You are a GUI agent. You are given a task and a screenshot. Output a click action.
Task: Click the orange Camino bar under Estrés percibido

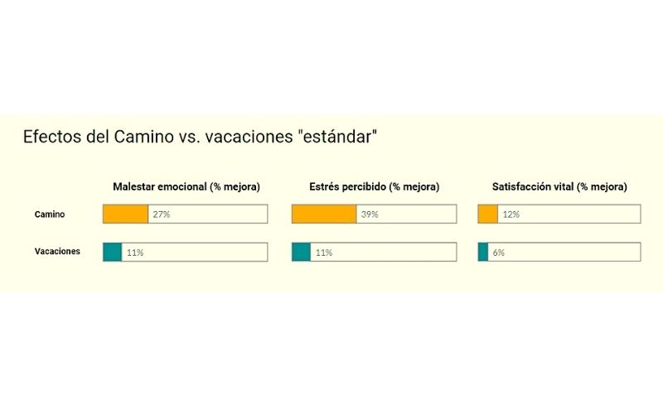[323, 214]
